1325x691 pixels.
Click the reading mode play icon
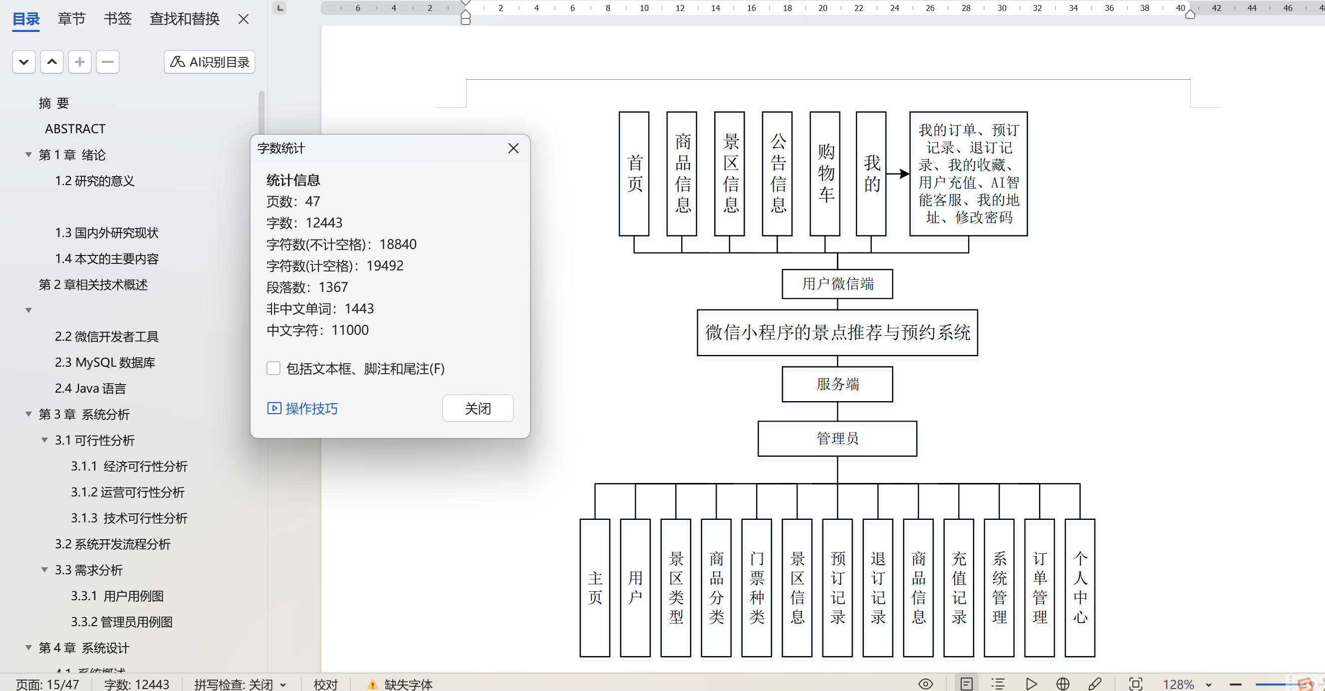(x=1031, y=684)
